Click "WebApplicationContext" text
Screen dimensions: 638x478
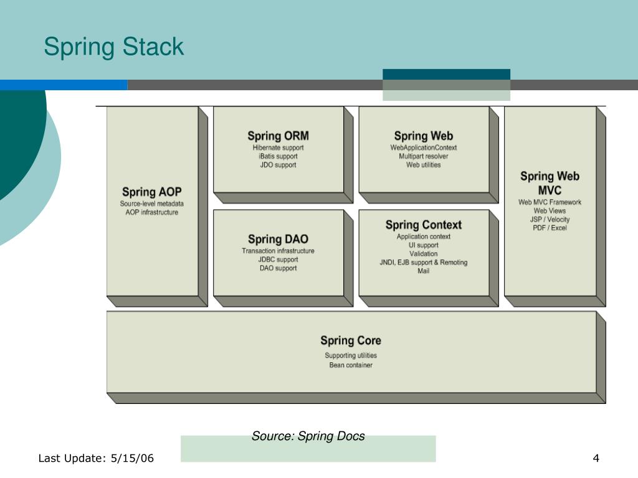[424, 148]
